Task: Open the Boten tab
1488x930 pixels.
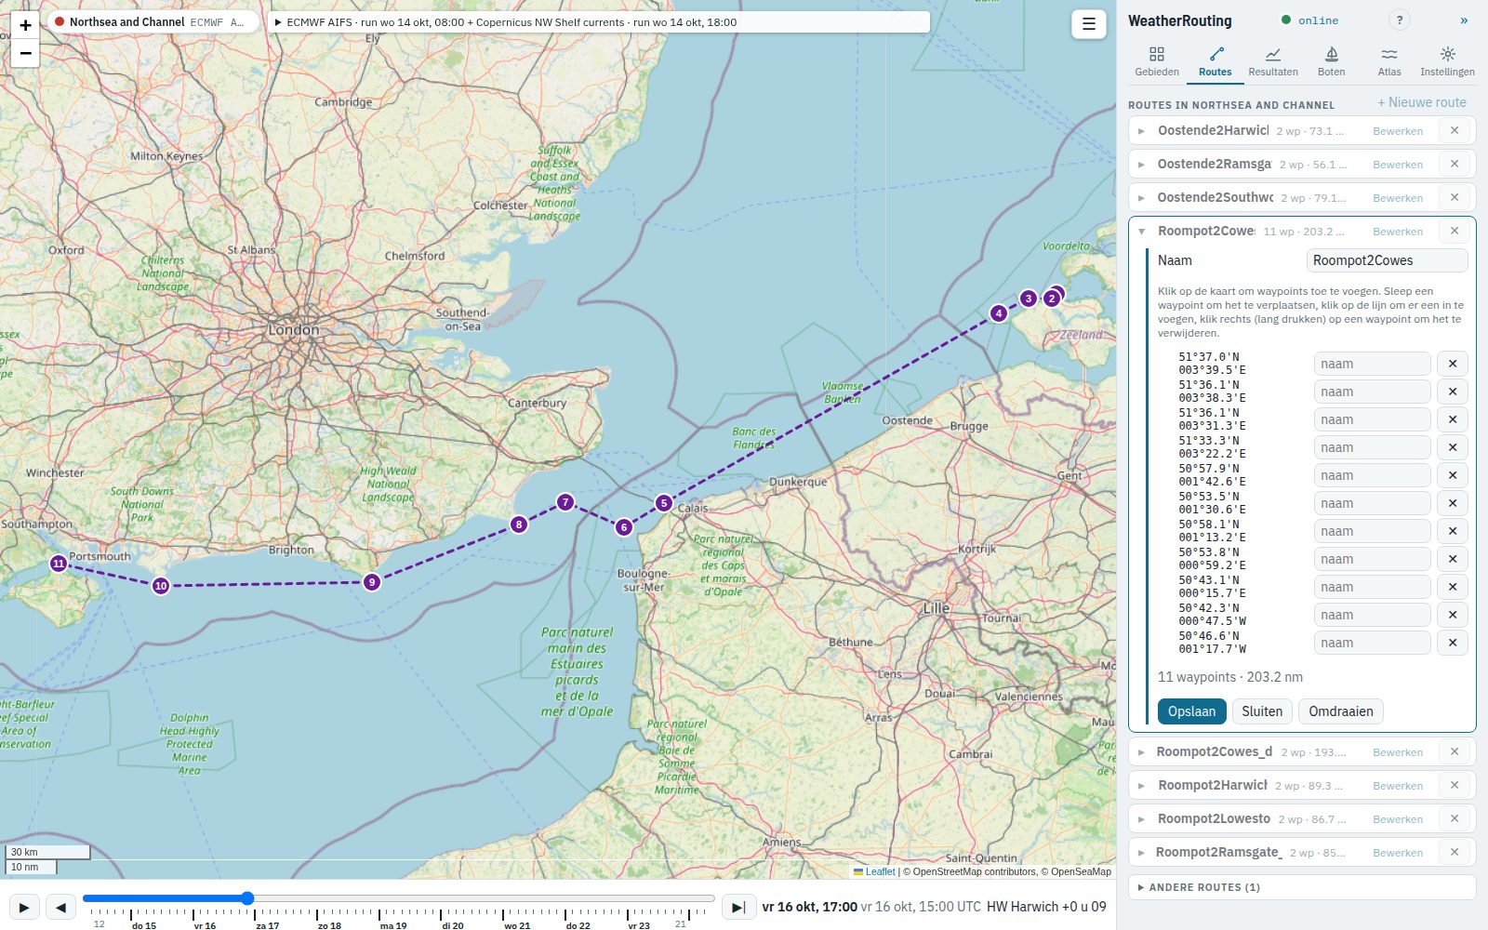Action: click(x=1331, y=61)
